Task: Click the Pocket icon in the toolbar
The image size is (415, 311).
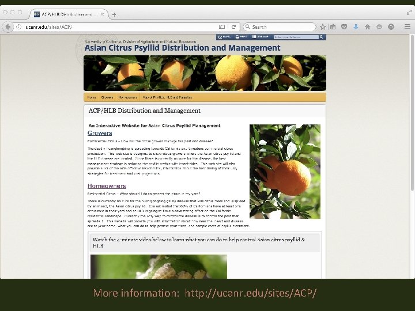Action: pos(344,26)
